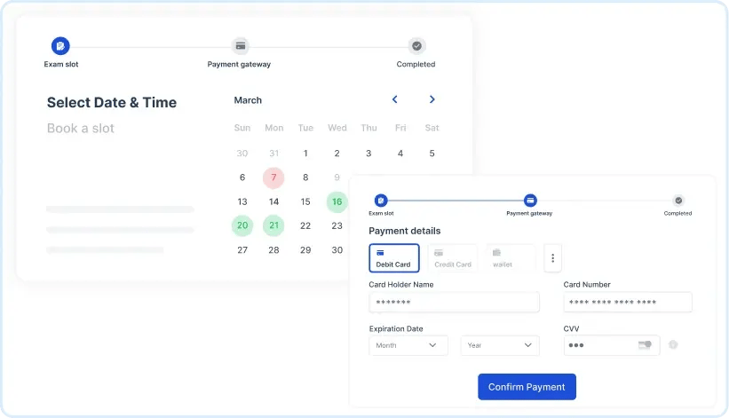This screenshot has width=729, height=418.
Task: Select available date March 20
Action: pos(242,225)
